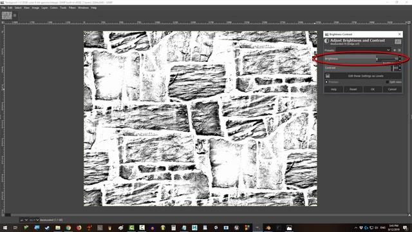Open the zoom level dropdown in status bar

point(34,220)
